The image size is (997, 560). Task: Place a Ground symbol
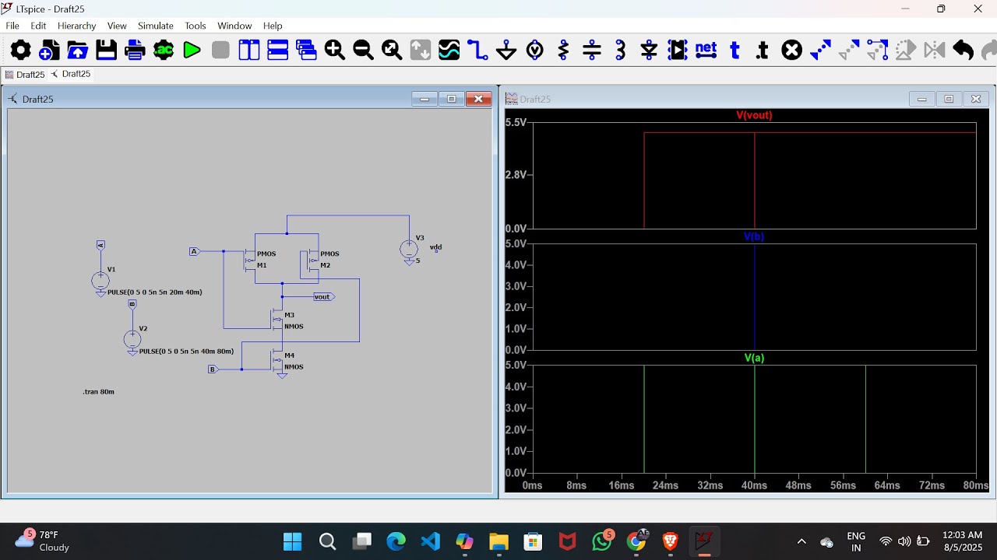tap(506, 51)
